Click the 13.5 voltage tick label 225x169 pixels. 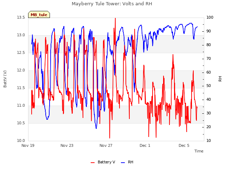(x=21, y=17)
